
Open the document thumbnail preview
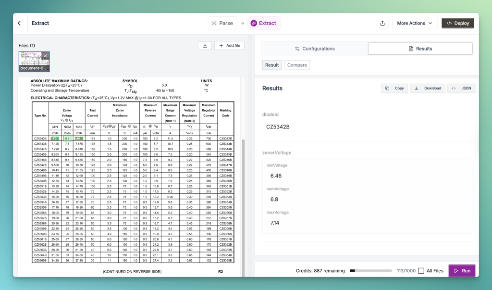(x=32, y=61)
